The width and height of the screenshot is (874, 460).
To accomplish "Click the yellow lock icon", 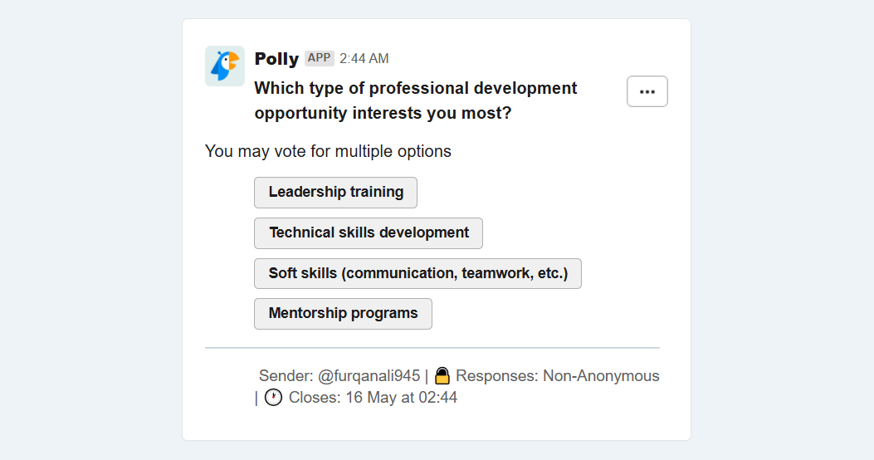I will click(x=442, y=376).
